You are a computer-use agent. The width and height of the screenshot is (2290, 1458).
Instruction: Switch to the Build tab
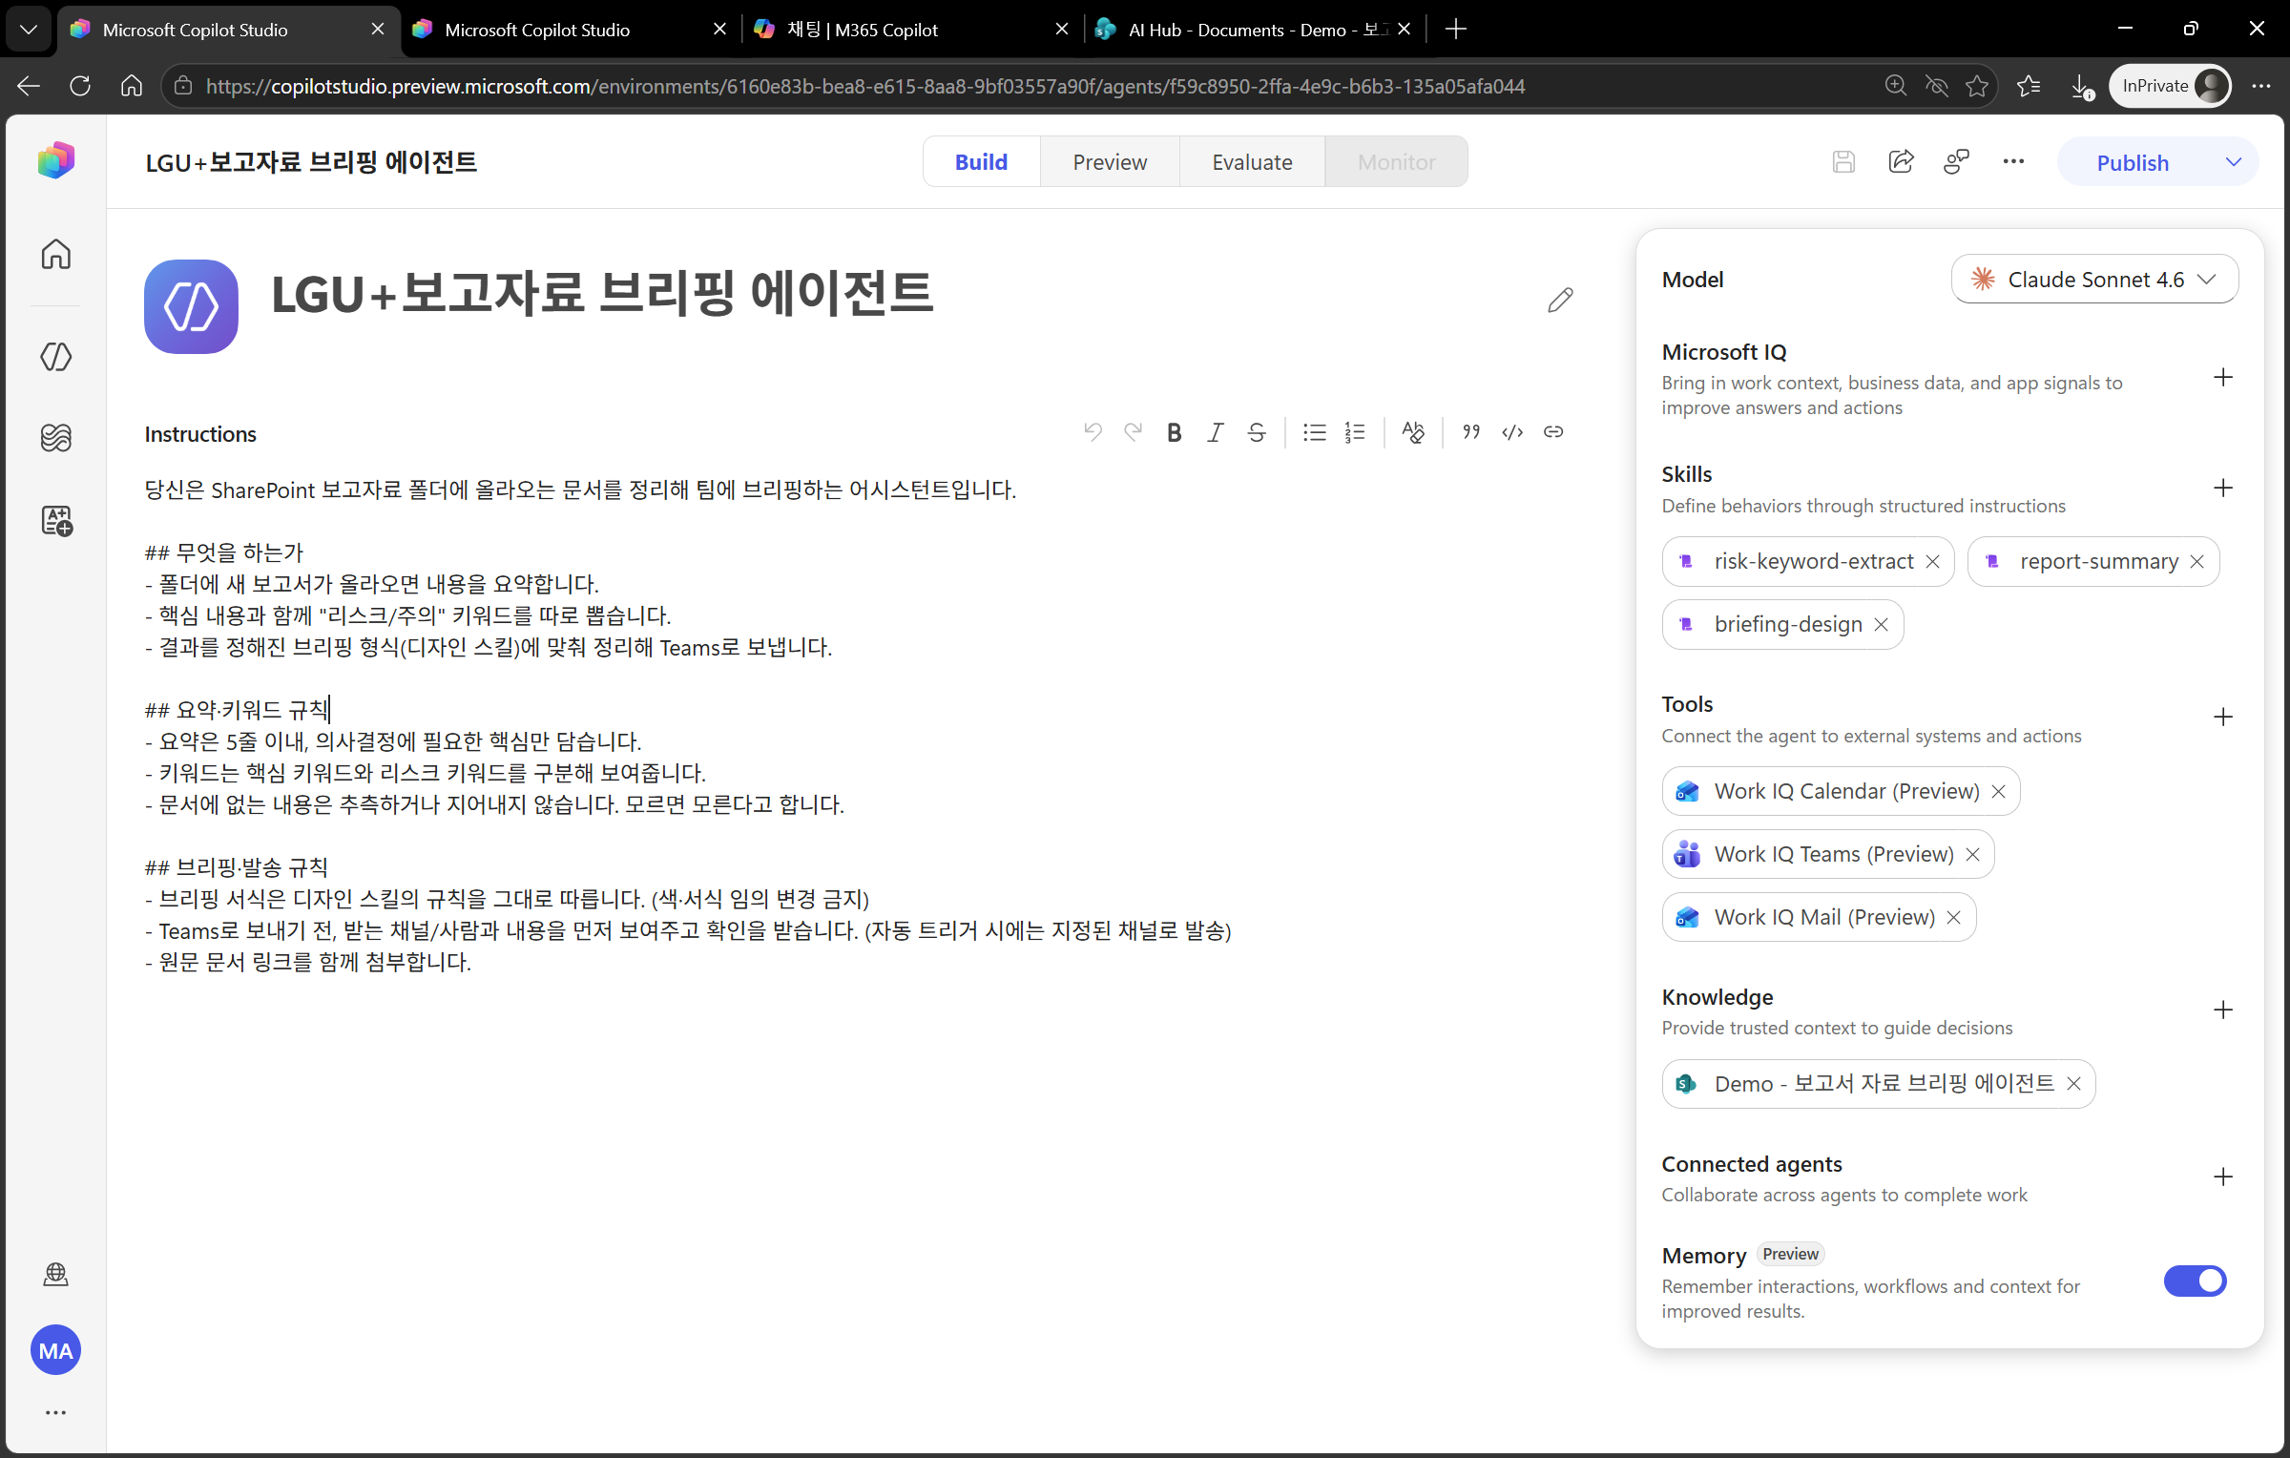tap(981, 162)
